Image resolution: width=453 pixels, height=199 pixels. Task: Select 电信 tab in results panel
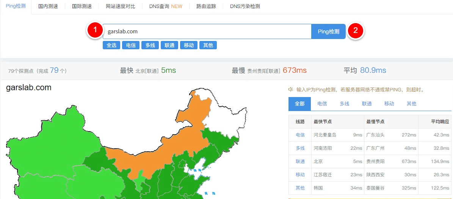(322, 104)
